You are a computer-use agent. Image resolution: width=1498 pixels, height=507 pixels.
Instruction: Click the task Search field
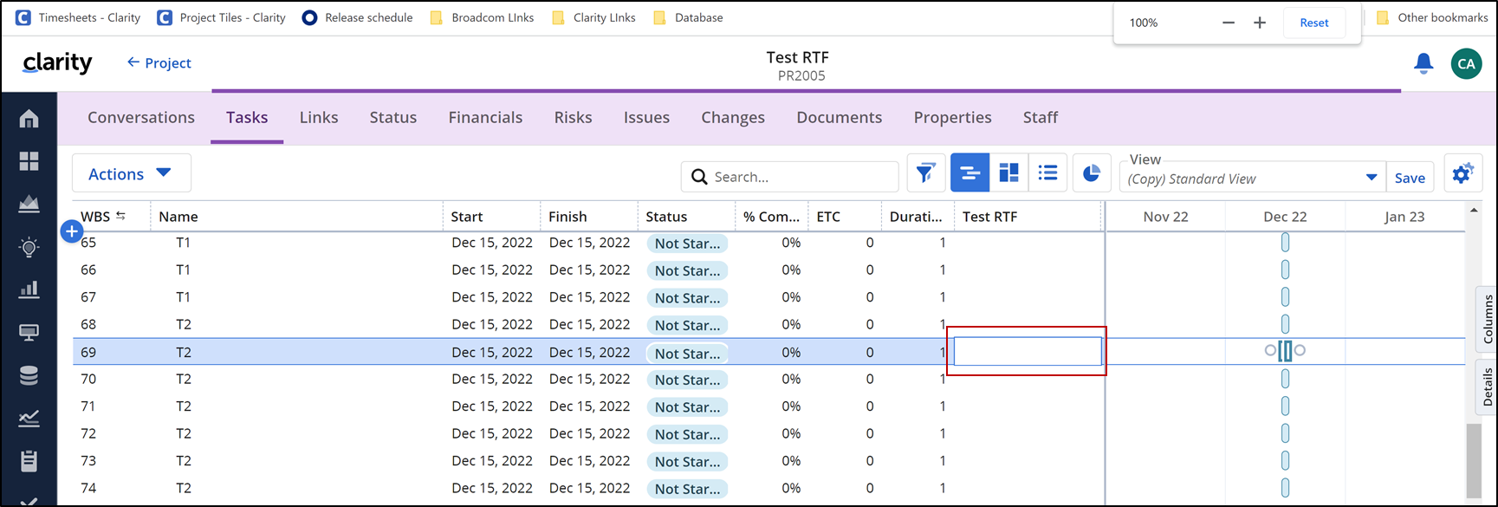pos(799,177)
